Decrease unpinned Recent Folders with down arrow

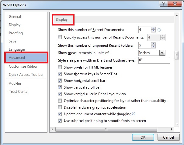[153, 47]
